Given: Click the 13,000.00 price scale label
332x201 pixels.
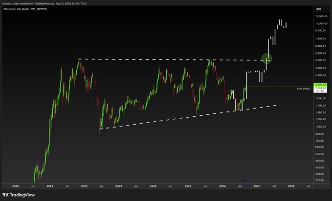Looking at the screenshot, I should pos(321,16).
